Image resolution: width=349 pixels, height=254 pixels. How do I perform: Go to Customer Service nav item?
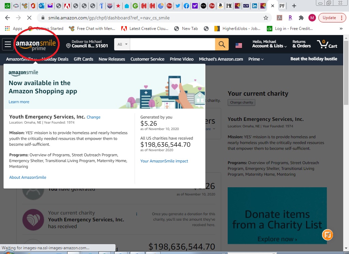coord(147,59)
